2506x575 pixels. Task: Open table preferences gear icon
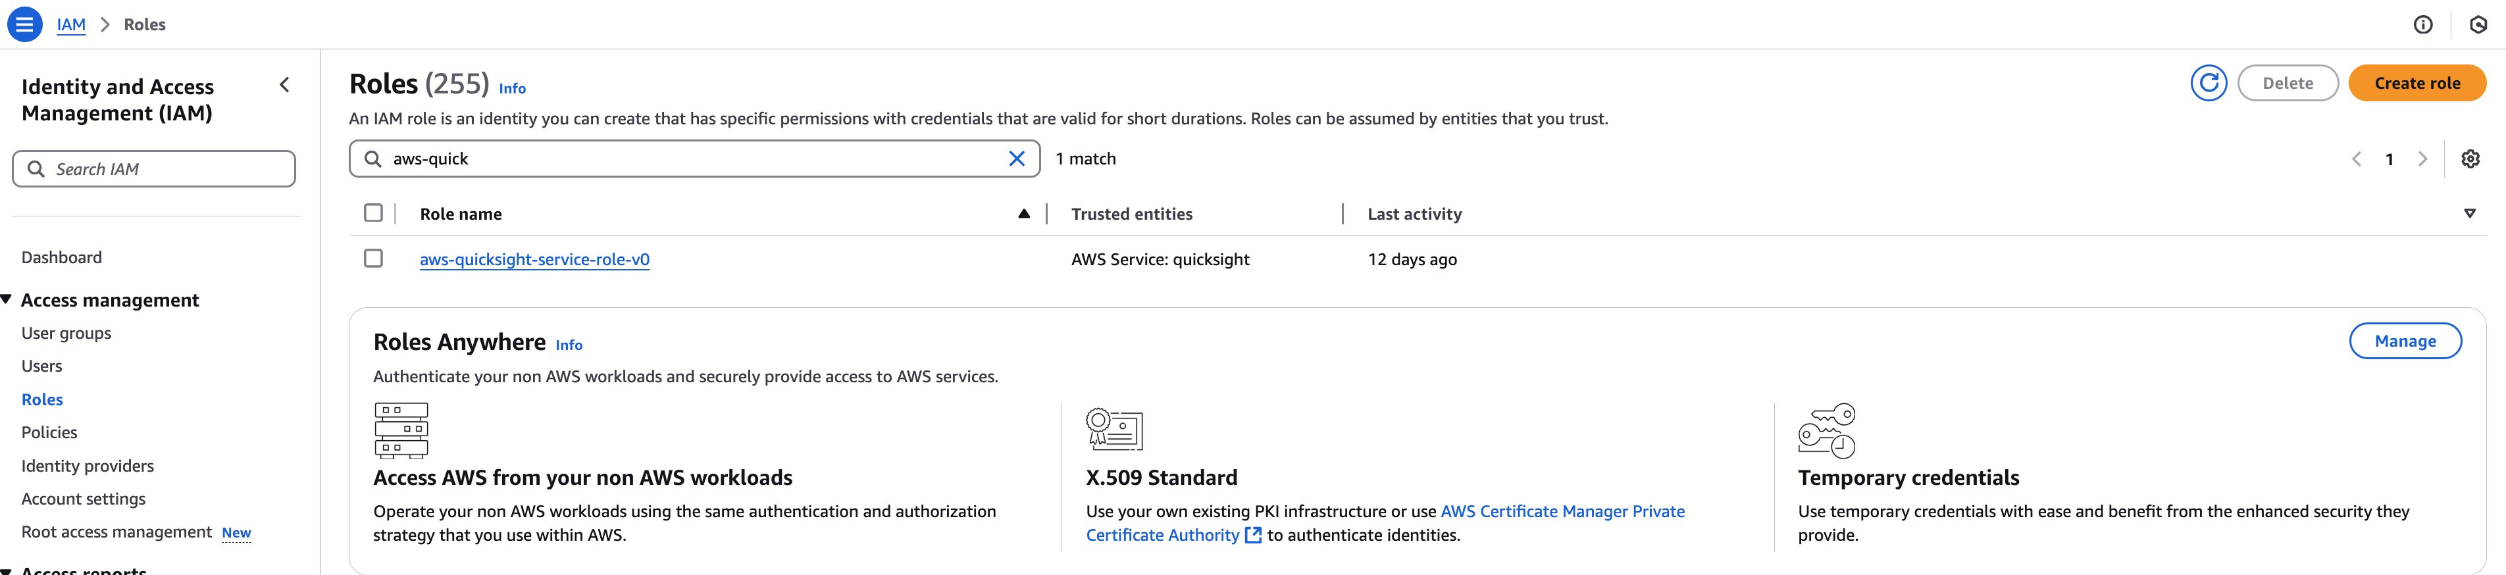(2470, 159)
